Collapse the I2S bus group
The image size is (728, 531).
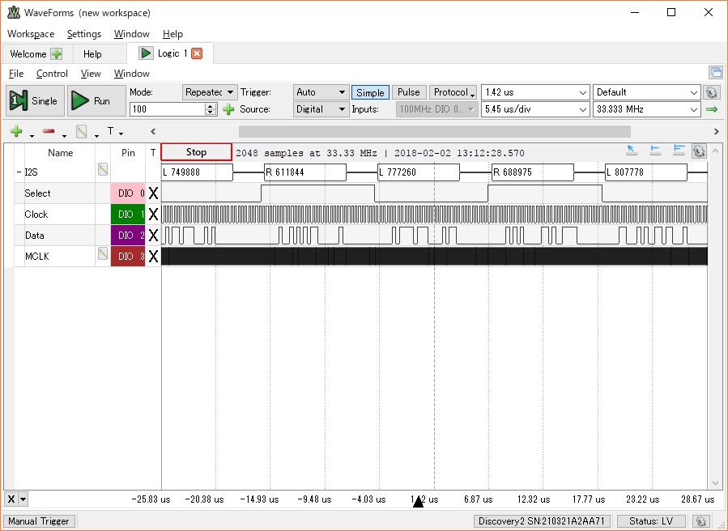[x=19, y=172]
